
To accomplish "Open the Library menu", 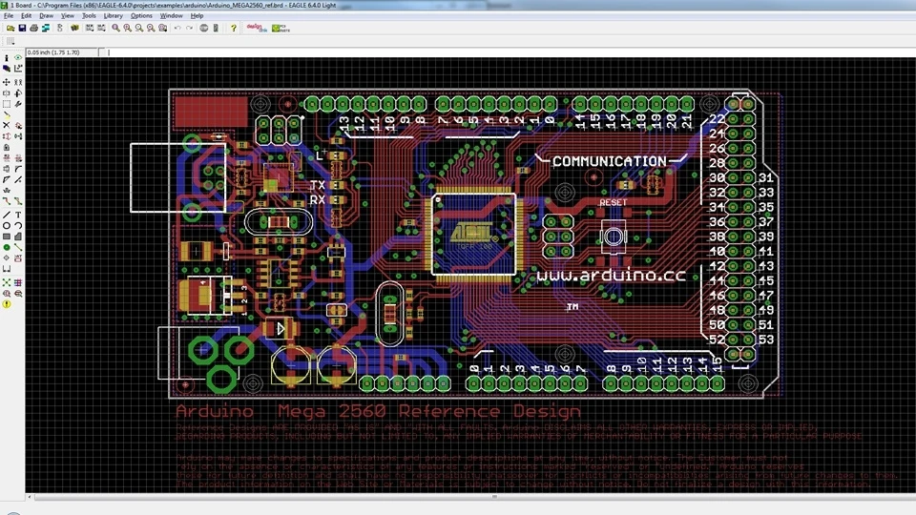I will [x=114, y=16].
